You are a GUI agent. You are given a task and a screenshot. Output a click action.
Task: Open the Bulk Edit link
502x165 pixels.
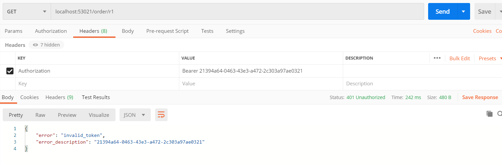tap(459, 58)
